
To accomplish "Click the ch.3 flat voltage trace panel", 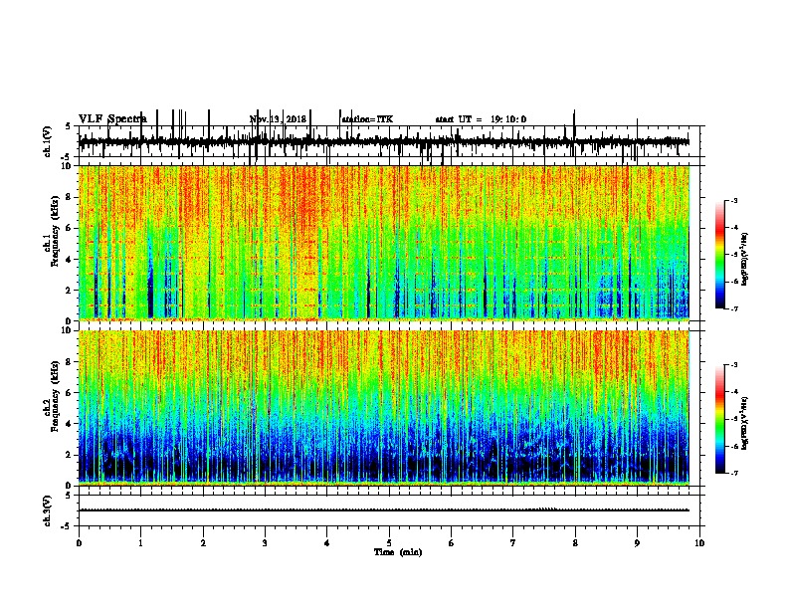I will (389, 510).
